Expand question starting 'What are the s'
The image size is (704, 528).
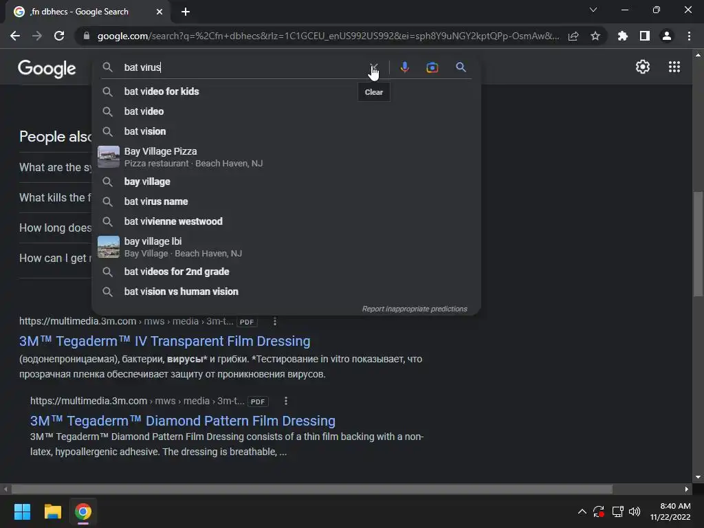click(55, 168)
